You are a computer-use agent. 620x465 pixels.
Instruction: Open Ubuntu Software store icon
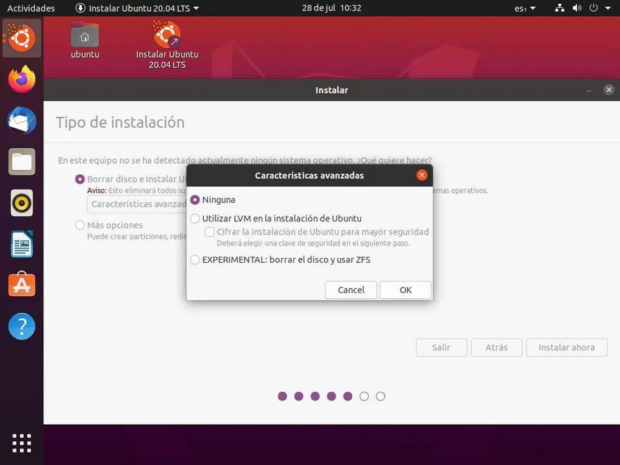[x=22, y=285]
